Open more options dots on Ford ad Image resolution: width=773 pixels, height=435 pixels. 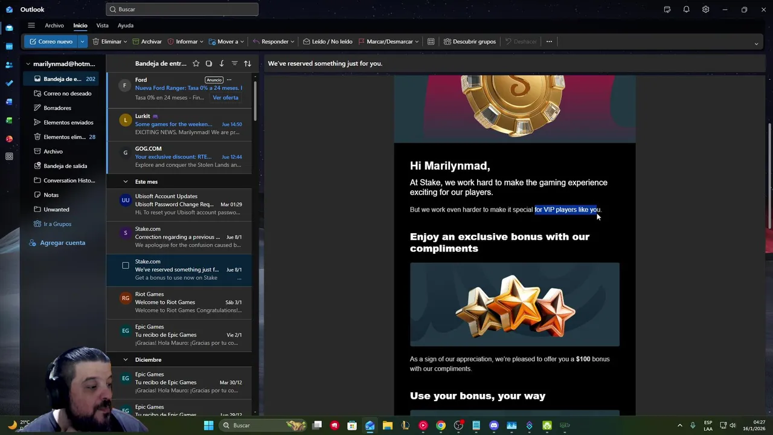229,80
